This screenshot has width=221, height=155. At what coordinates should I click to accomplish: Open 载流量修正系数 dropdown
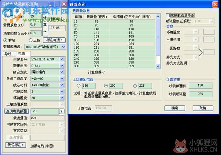(212, 21)
